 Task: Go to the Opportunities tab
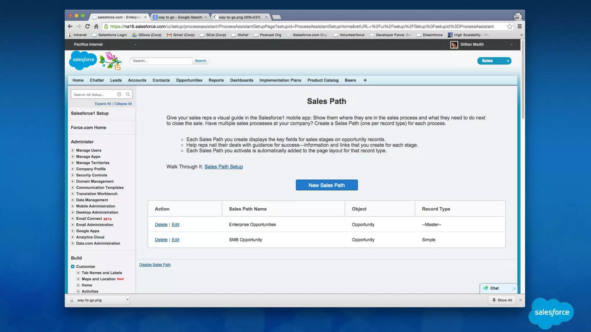click(x=189, y=80)
